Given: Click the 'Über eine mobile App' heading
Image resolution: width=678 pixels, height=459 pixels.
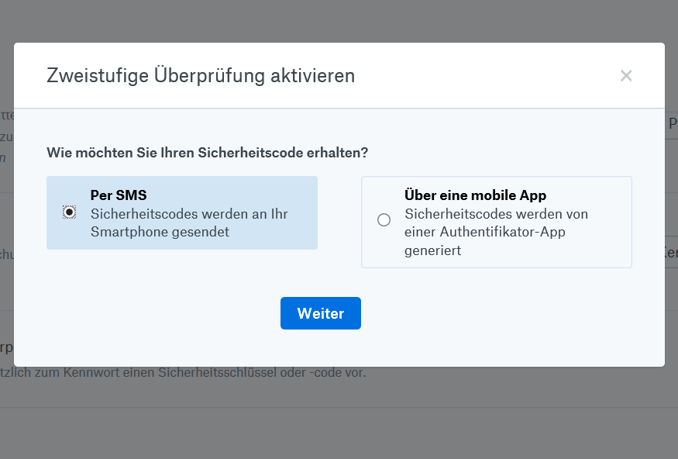Looking at the screenshot, I should [475, 195].
